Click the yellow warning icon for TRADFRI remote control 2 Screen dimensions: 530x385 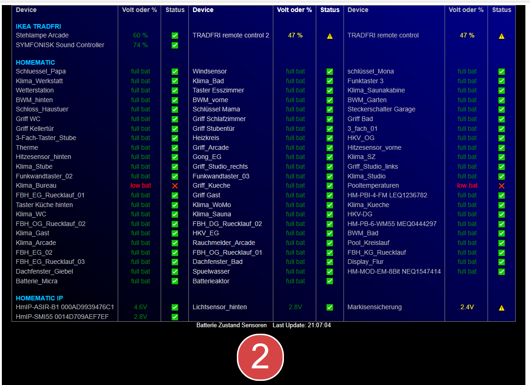pyautogui.click(x=330, y=36)
